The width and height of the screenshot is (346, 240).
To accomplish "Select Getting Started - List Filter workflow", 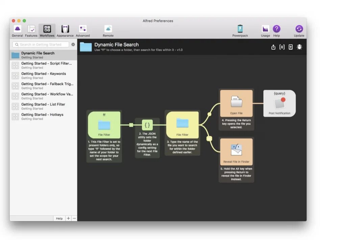I will coord(44,106).
